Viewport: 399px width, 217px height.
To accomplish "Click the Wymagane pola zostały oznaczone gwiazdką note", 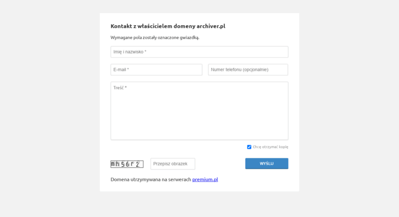I will (x=155, y=37).
